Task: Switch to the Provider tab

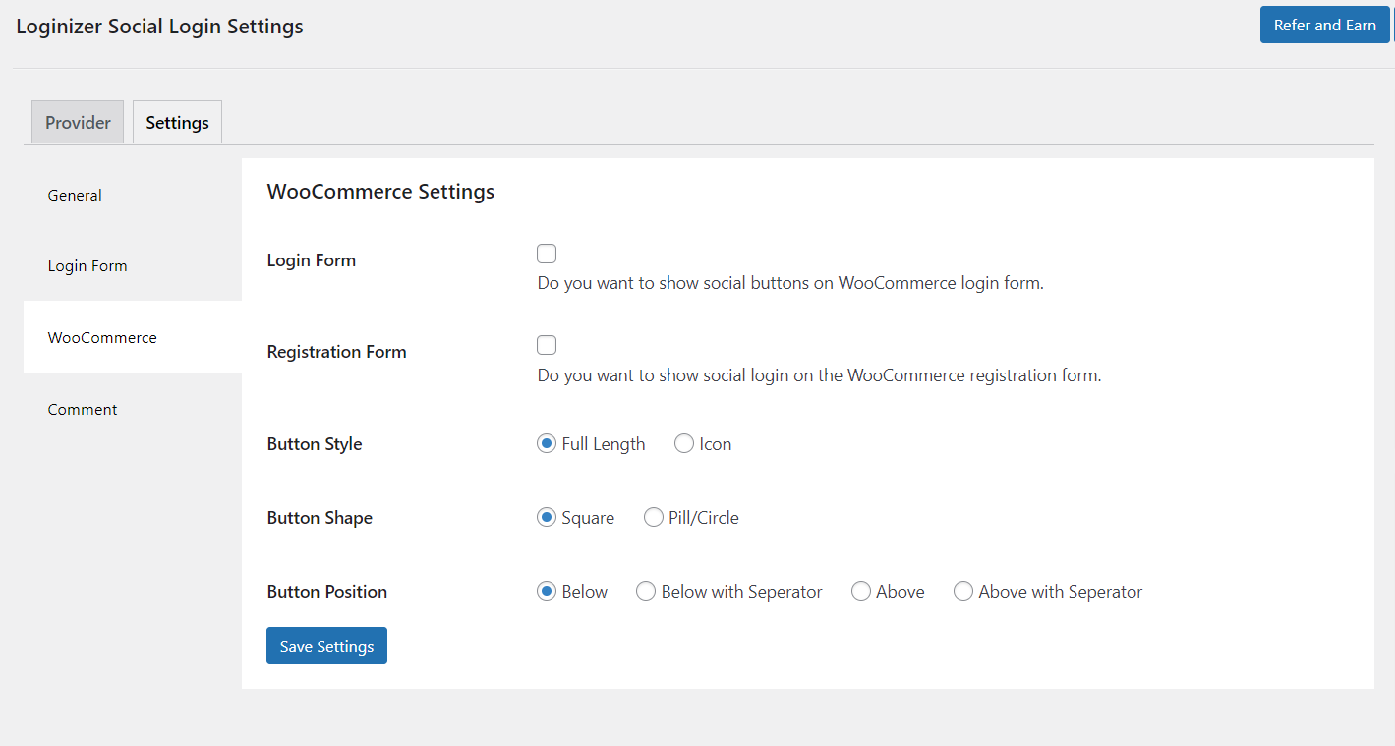Action: 78,122
